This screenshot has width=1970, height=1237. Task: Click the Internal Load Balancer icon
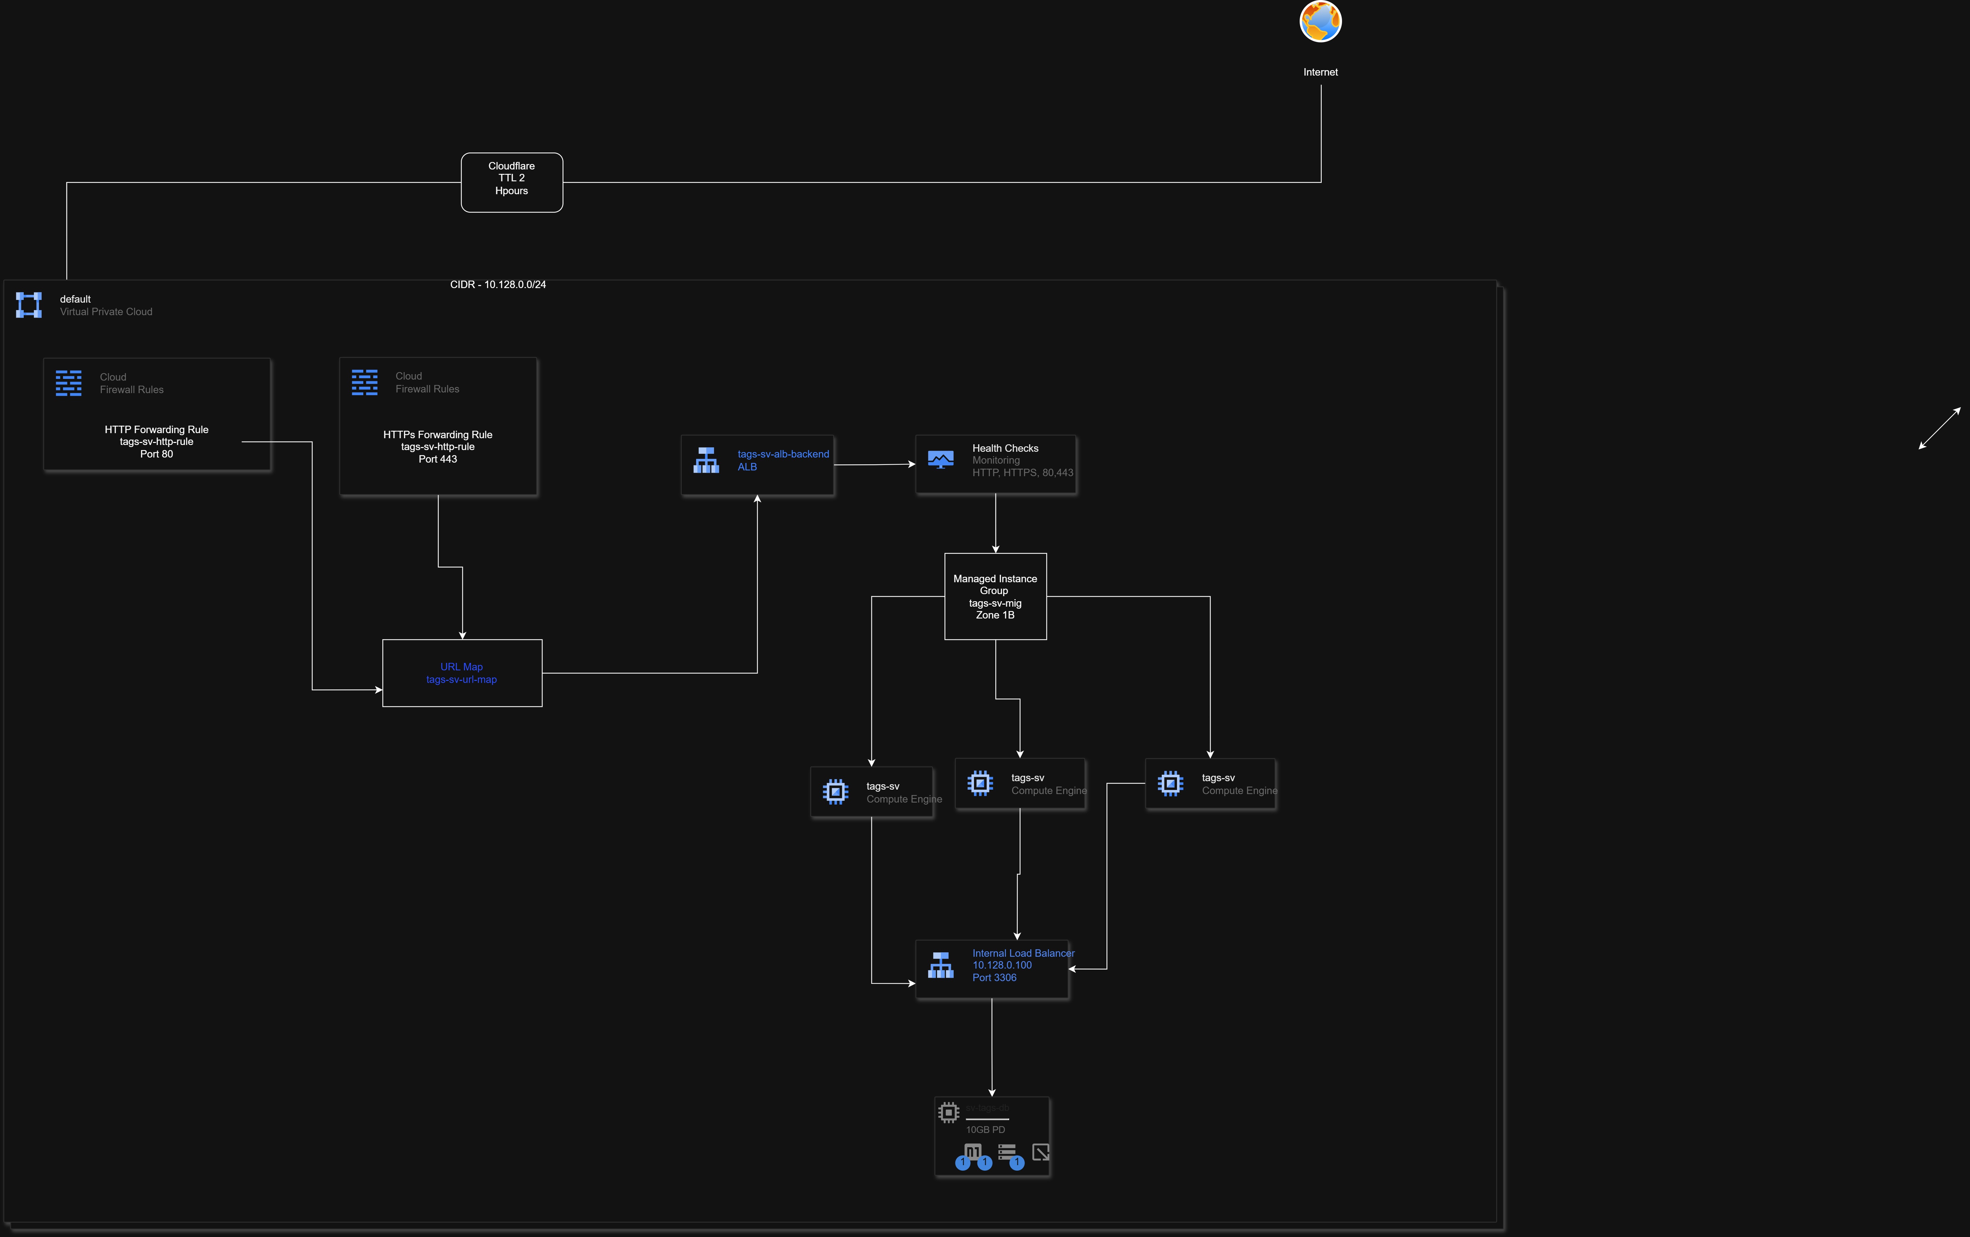(941, 966)
